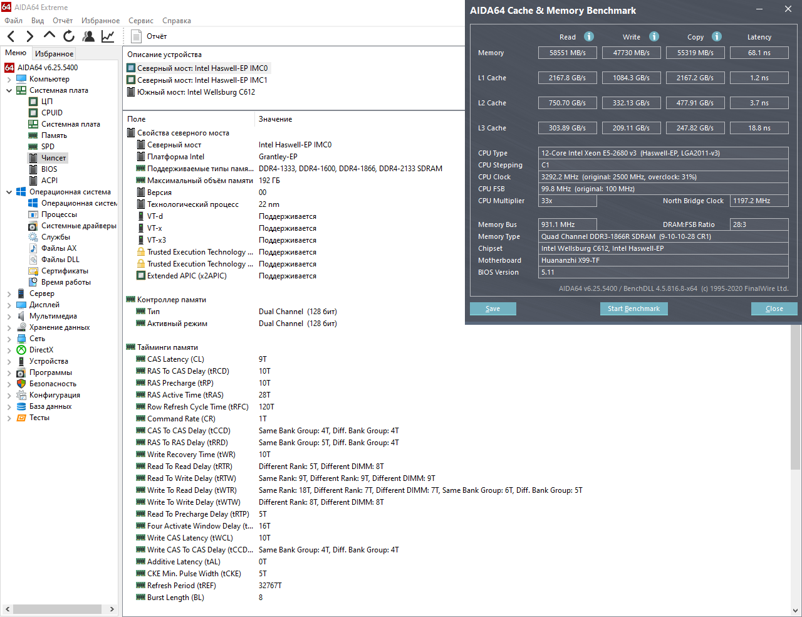Select the CPUID tree item
802x617 pixels.
coord(51,113)
